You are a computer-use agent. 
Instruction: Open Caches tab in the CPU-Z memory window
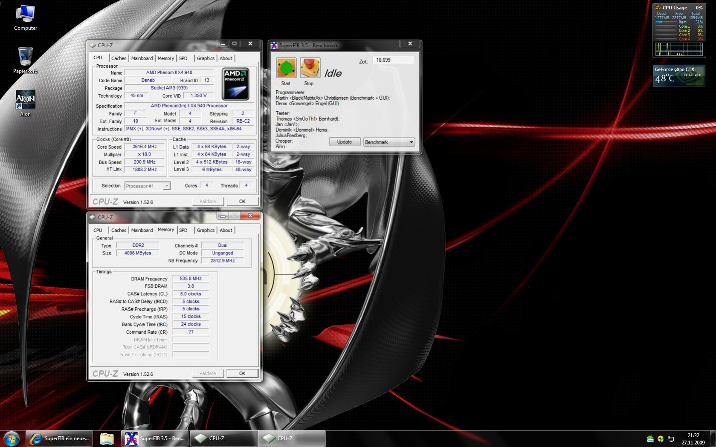coord(119,230)
